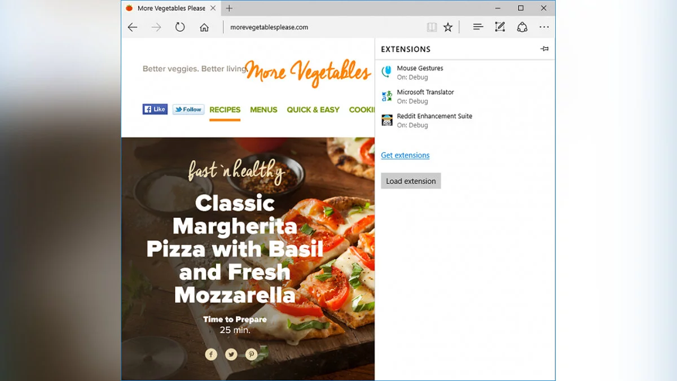Close the More Vegetables Please tab
Screen dimensions: 677x381
[x=213, y=8]
